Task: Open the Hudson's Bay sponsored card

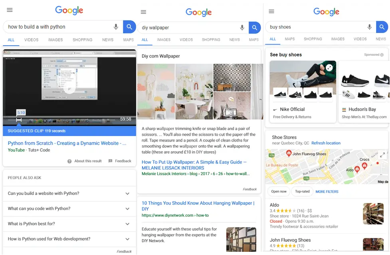Action: [364, 91]
